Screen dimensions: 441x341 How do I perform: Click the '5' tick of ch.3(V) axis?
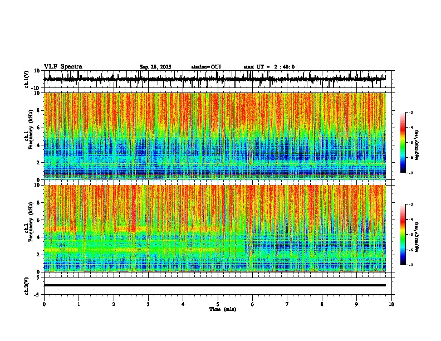pos(39,277)
